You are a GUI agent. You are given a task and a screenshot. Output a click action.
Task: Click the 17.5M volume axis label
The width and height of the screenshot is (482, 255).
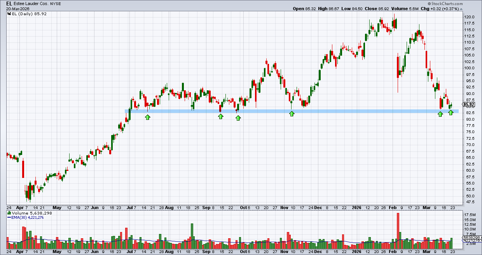click(x=470, y=215)
